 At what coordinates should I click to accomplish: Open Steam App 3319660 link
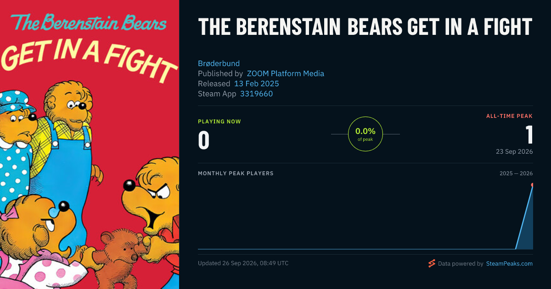click(x=256, y=94)
